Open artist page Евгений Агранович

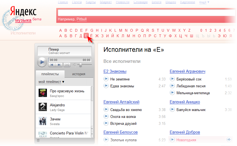[x=187, y=71]
